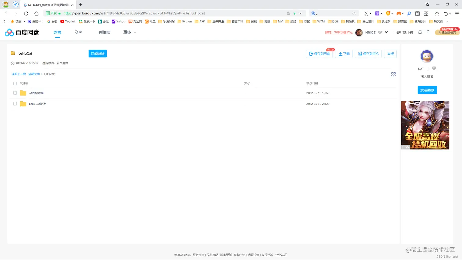Open the extensions grid icon
462x260 pixels.
click(x=426, y=13)
